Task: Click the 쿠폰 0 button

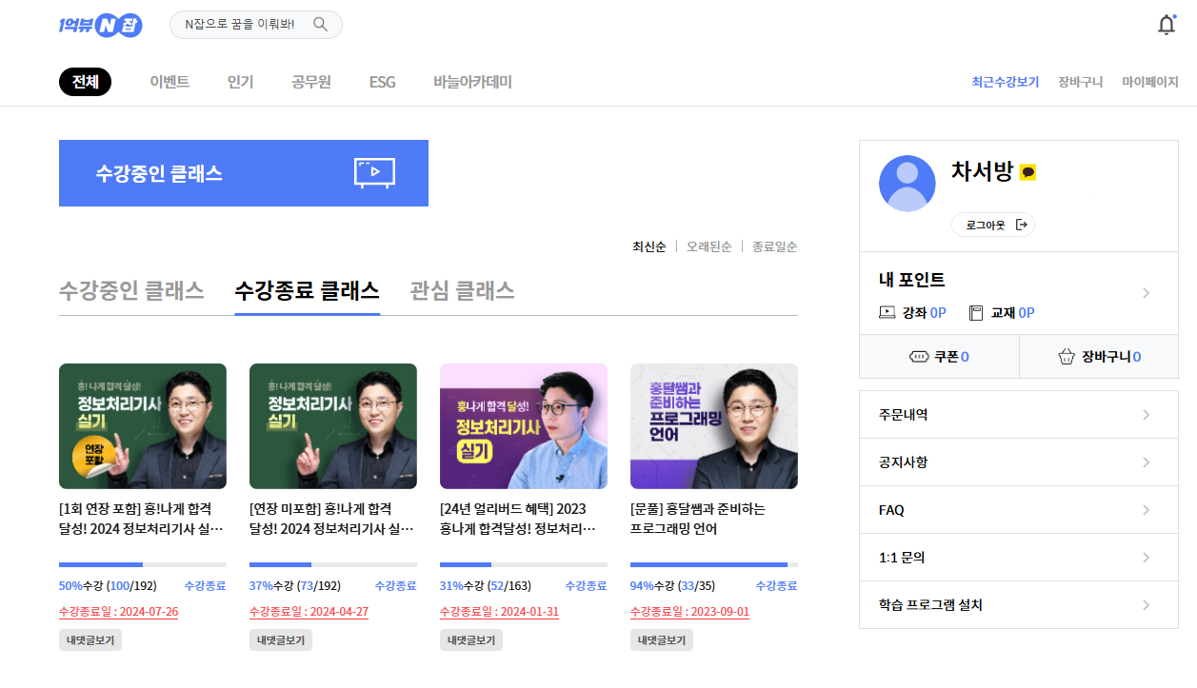Action: 939,357
